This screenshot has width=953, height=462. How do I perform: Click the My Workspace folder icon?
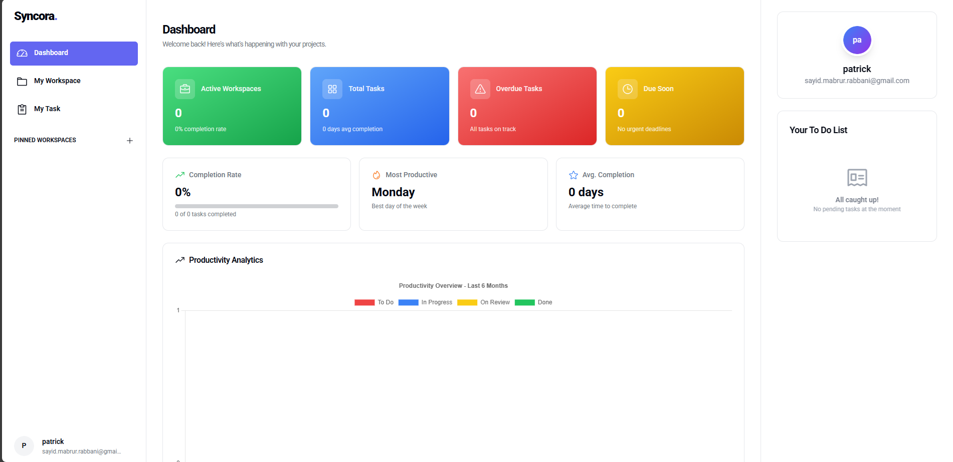[22, 81]
